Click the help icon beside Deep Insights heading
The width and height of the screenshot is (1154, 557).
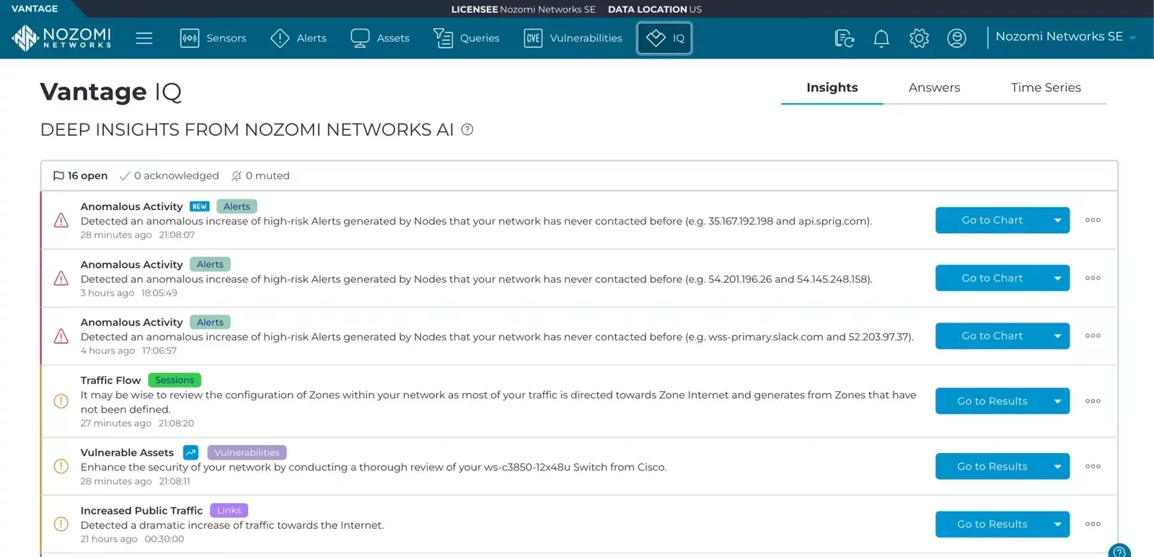point(467,130)
